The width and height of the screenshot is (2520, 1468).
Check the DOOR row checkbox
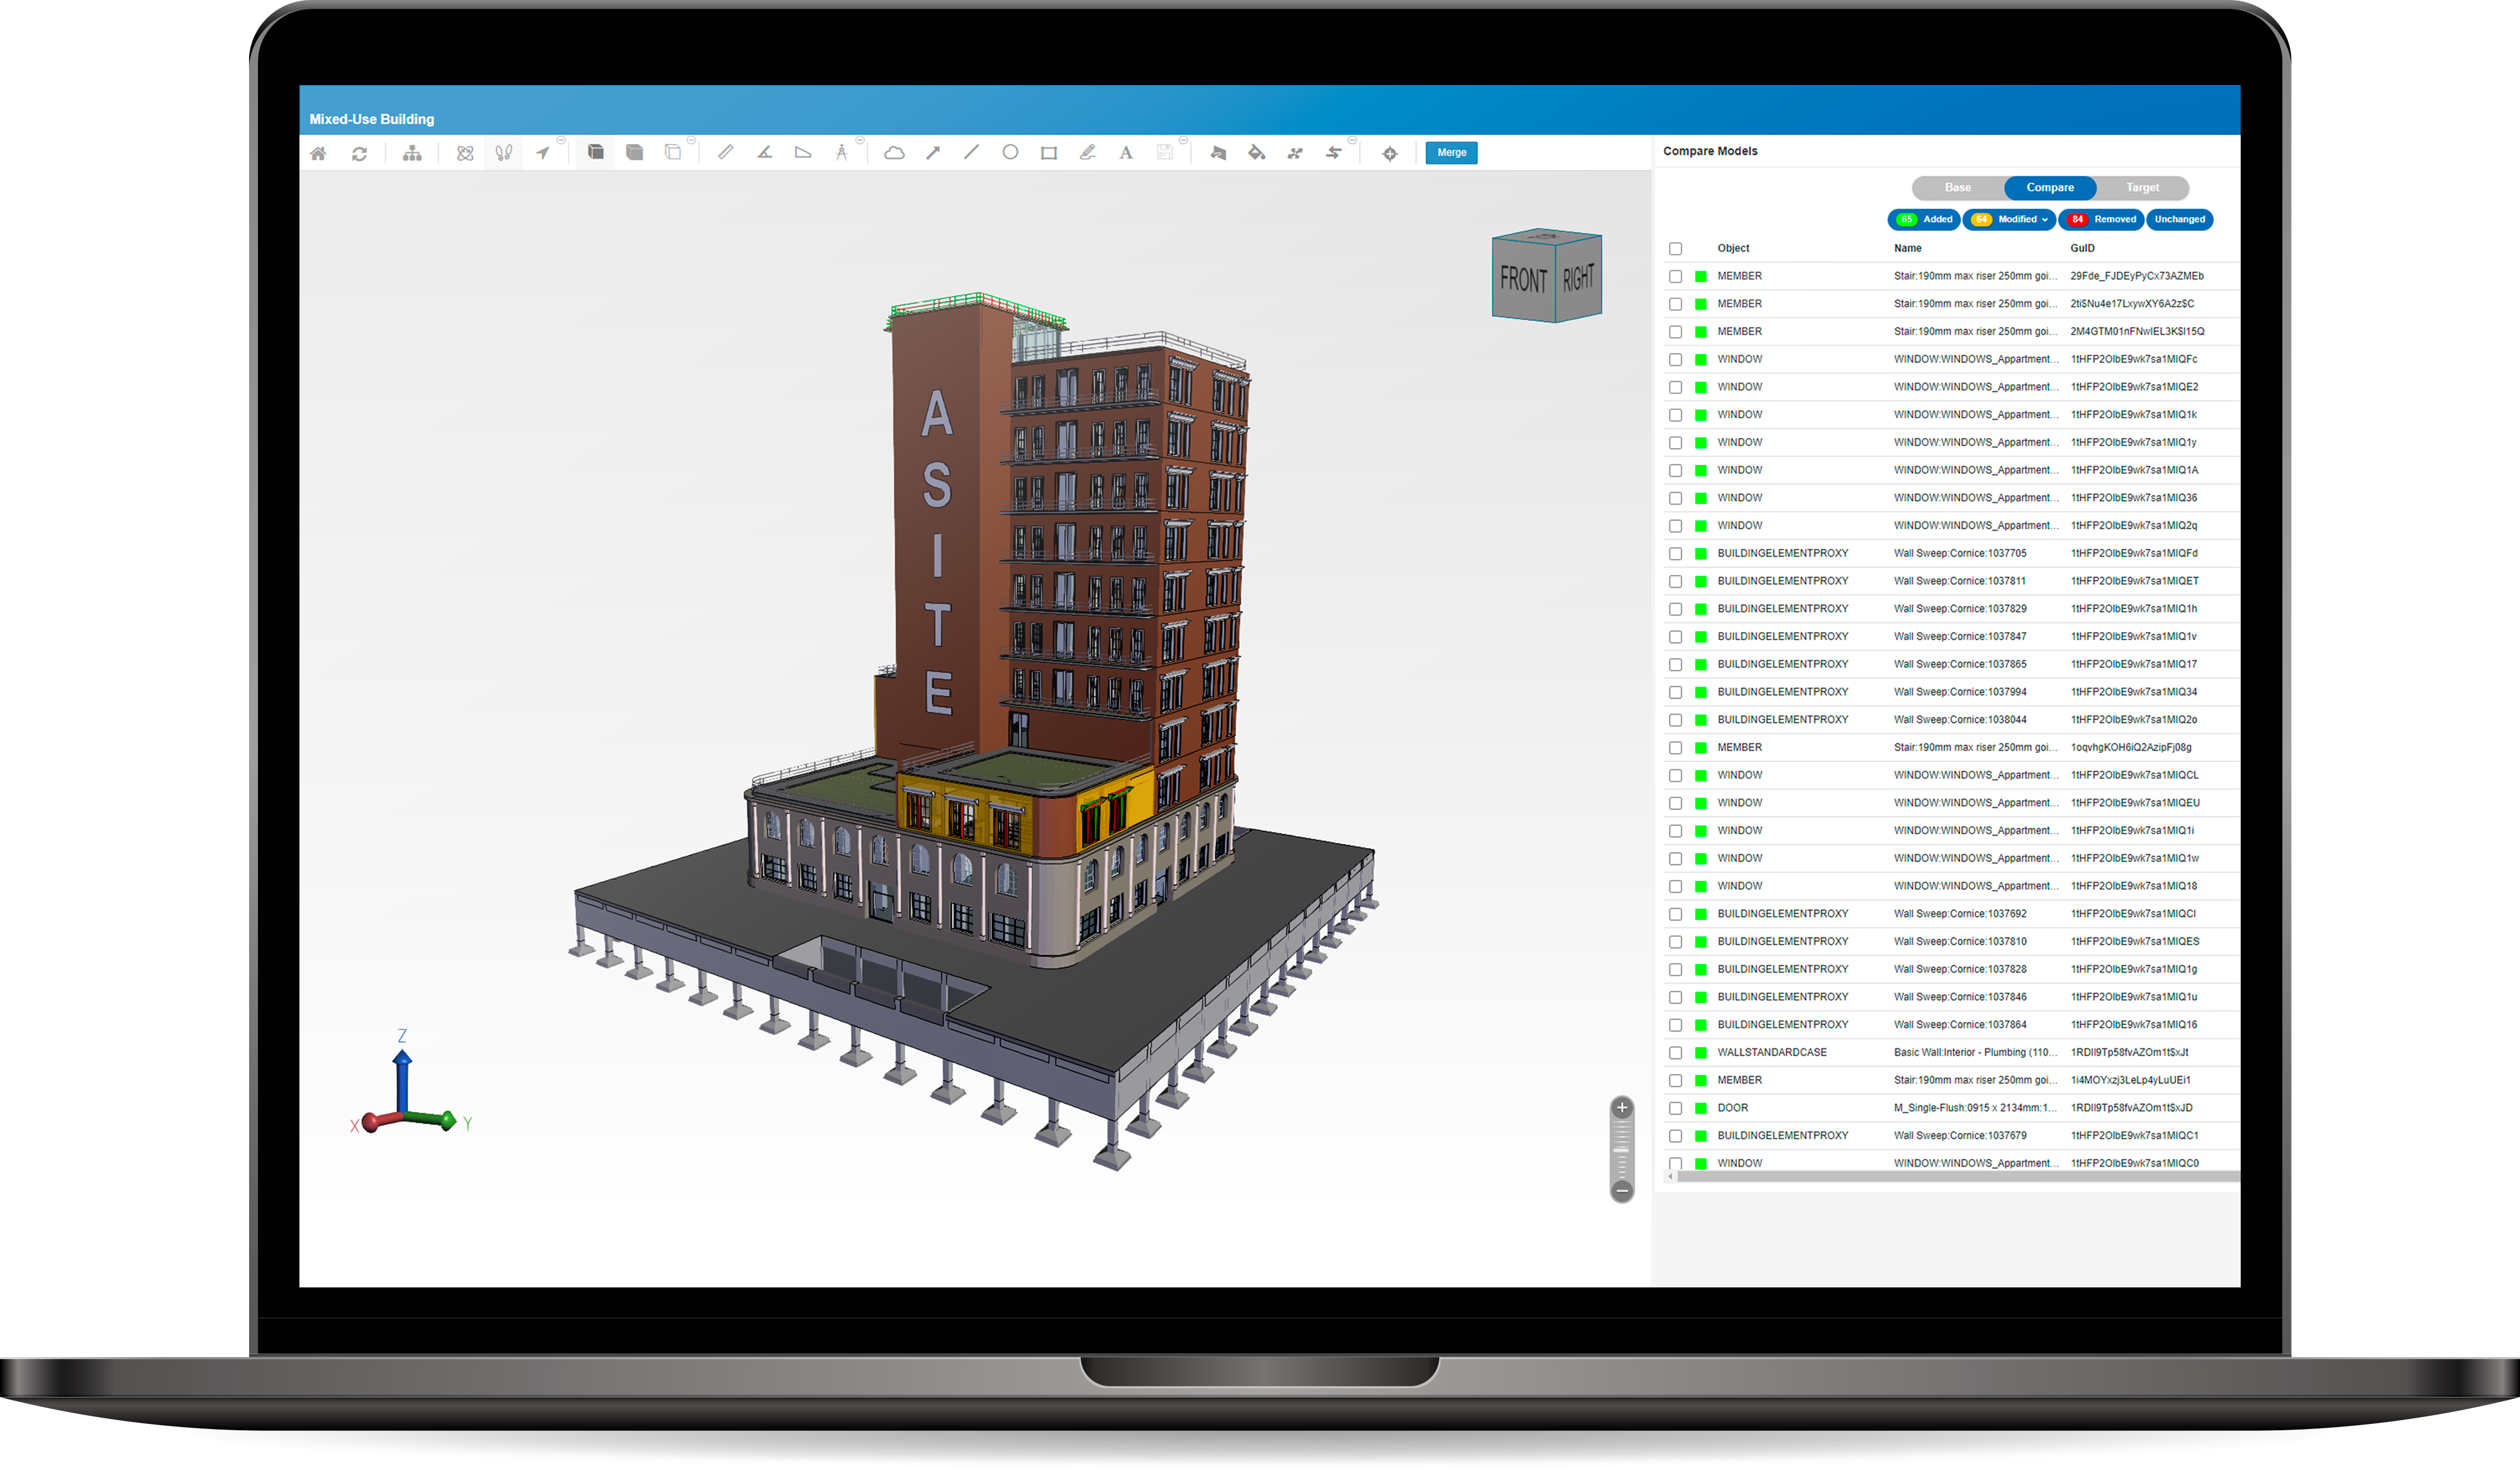point(1676,1109)
